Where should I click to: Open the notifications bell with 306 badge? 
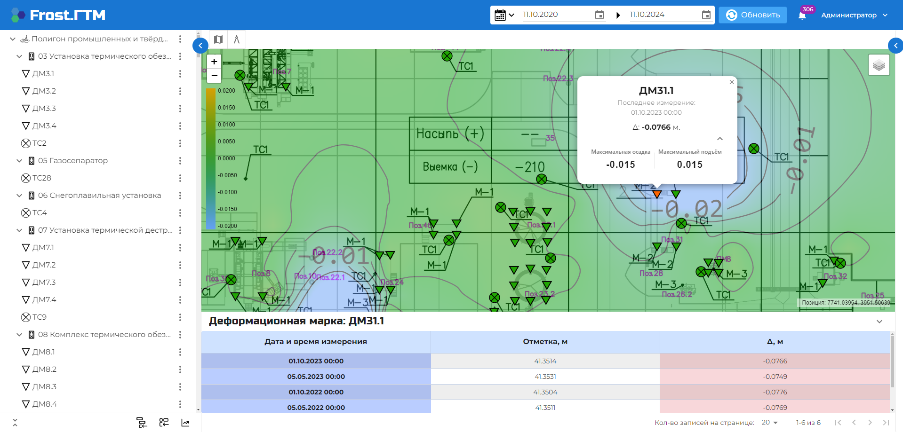click(x=802, y=16)
